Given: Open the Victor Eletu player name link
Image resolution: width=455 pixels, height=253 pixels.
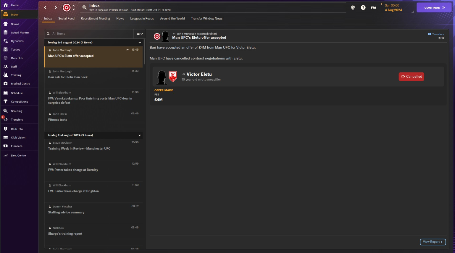Looking at the screenshot, I should pos(199,74).
